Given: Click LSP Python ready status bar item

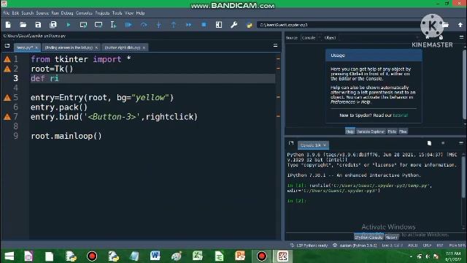Looking at the screenshot, I should point(309,245).
